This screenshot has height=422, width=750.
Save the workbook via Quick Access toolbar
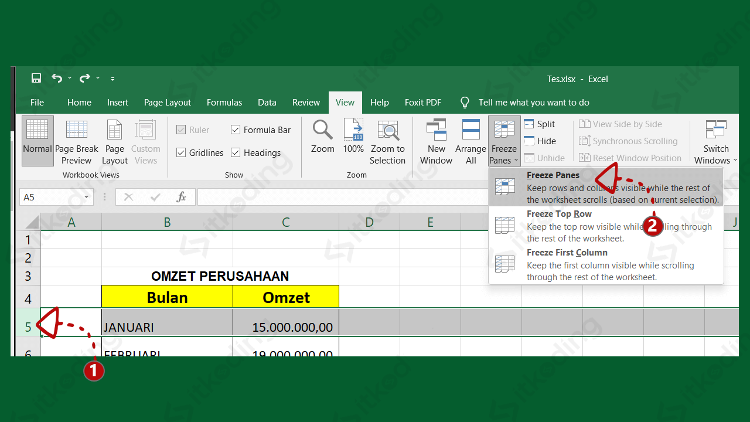(36, 78)
